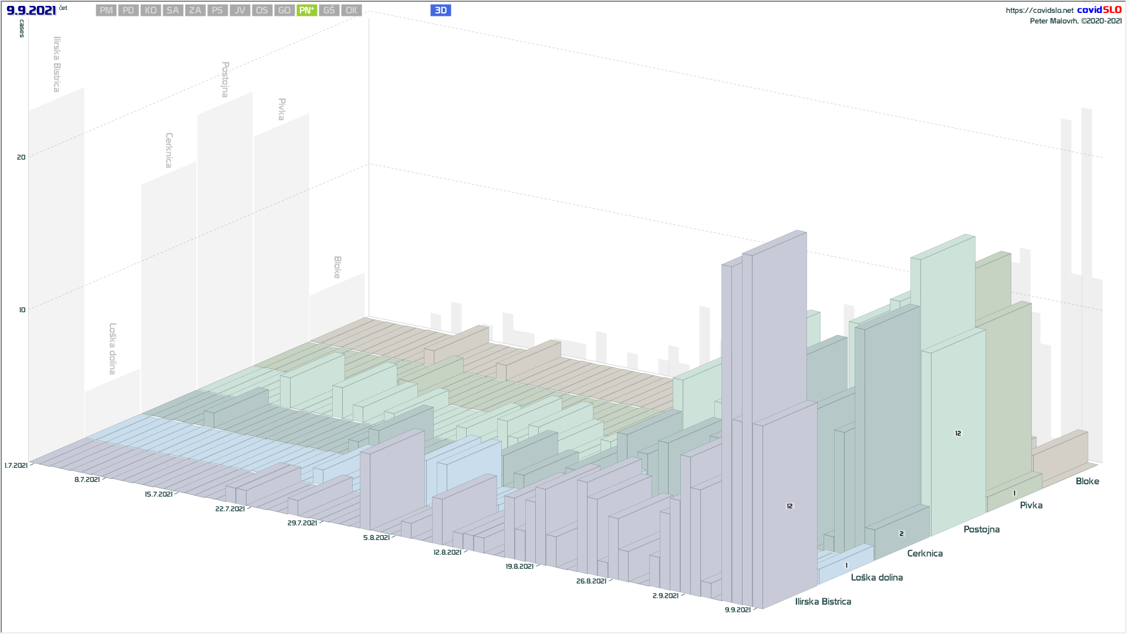
Task: Select the KO region button
Action: pyautogui.click(x=151, y=11)
